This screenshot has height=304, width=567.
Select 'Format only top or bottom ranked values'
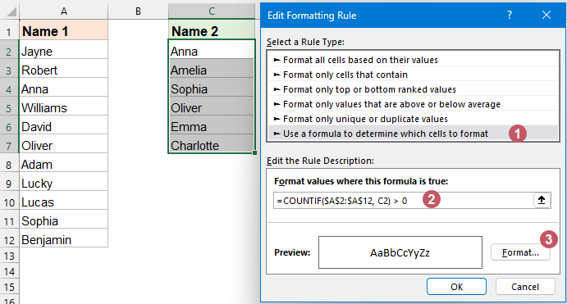tap(413, 89)
